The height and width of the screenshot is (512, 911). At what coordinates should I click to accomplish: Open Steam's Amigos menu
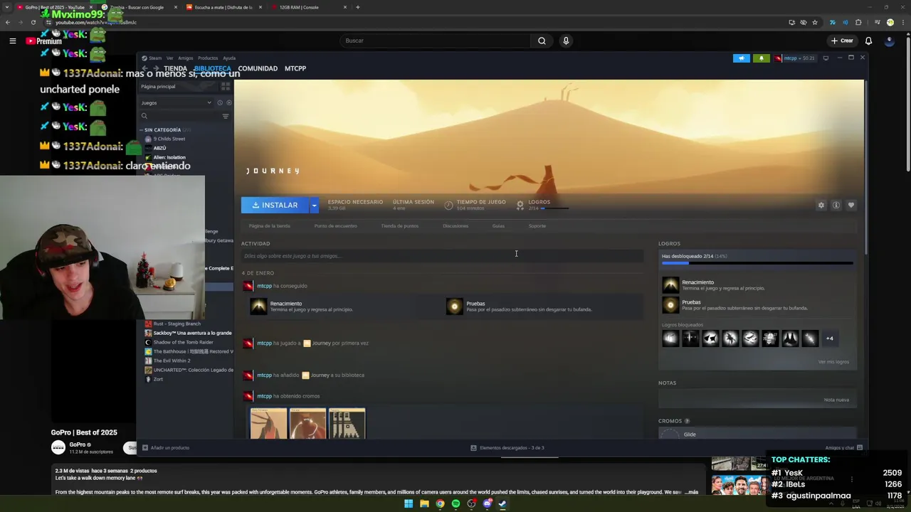click(x=185, y=58)
